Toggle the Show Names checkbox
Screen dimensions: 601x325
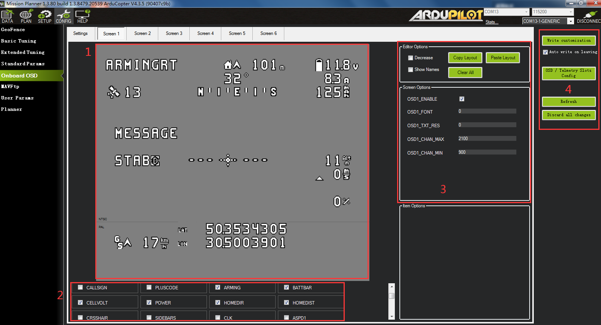tap(410, 70)
